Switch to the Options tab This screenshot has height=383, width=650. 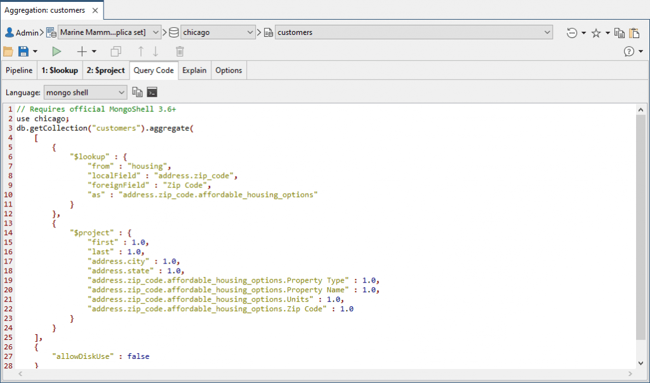point(229,70)
